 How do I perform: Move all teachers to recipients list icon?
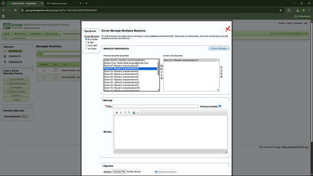coord(162,66)
